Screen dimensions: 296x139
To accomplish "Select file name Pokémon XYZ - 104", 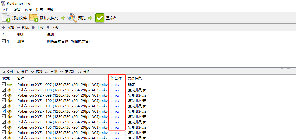I will (62, 122).
